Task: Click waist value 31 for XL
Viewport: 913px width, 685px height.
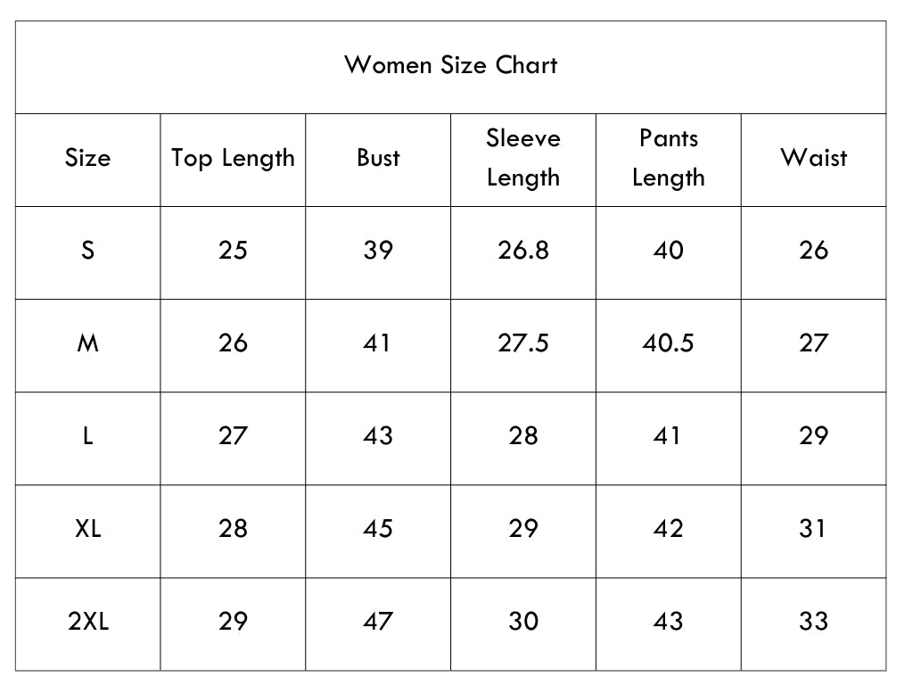Action: (813, 528)
